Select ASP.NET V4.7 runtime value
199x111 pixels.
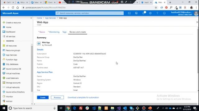[78, 68]
